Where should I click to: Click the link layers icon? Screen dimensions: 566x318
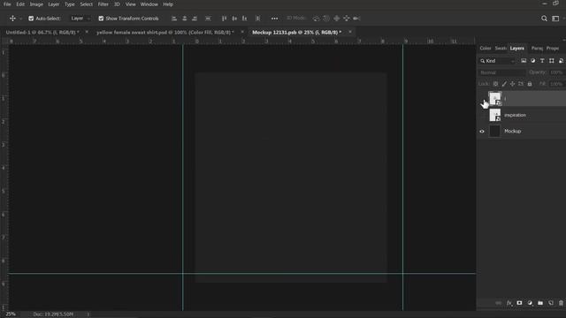pyautogui.click(x=499, y=303)
